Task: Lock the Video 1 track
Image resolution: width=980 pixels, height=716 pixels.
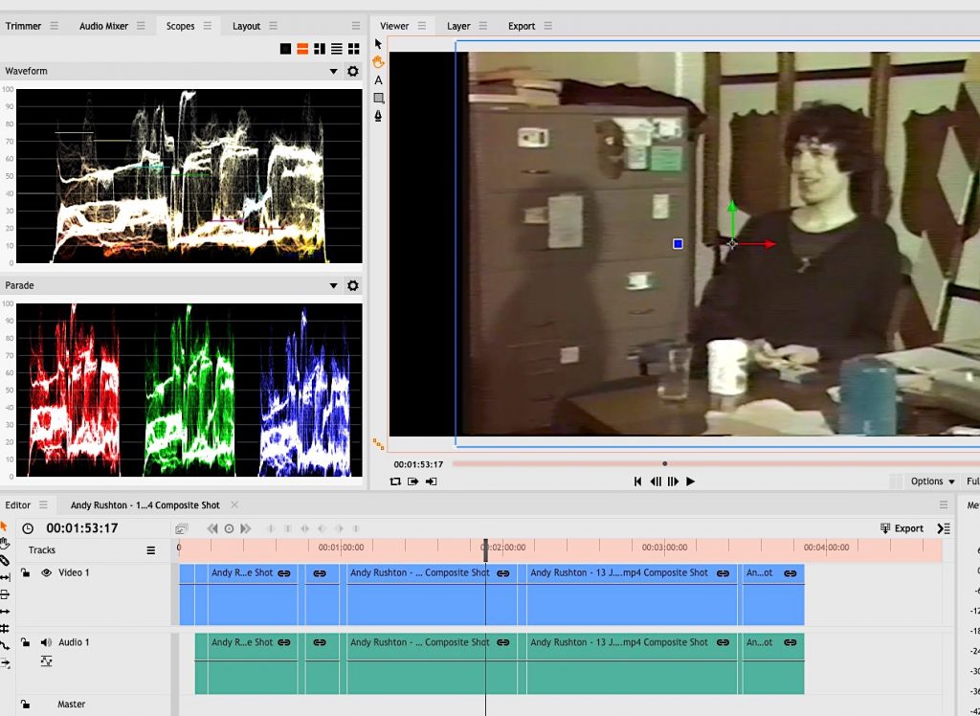Action: click(x=26, y=572)
